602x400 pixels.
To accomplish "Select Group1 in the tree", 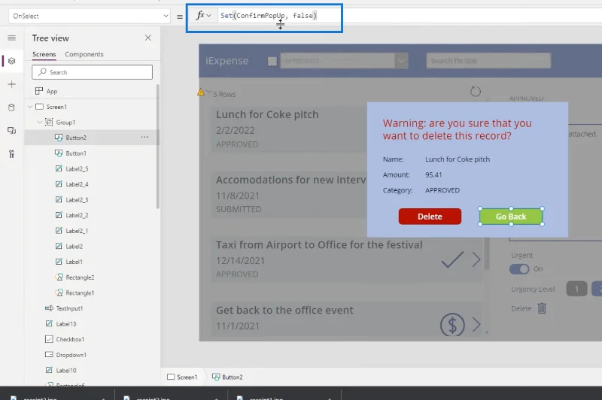I will (65, 122).
